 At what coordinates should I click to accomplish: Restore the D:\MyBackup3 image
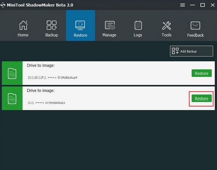click(x=202, y=99)
